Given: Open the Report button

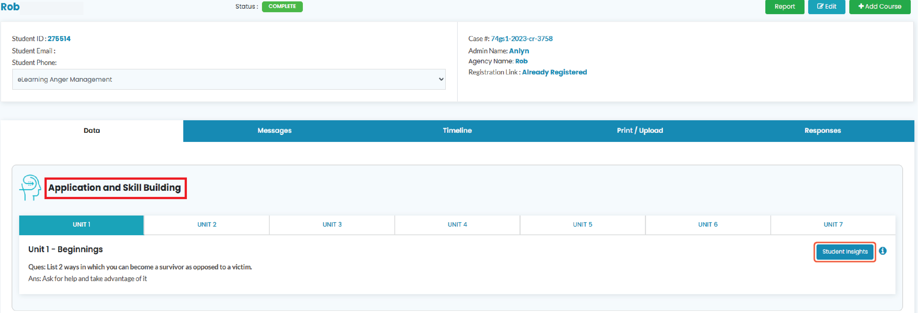Looking at the screenshot, I should (x=785, y=6).
